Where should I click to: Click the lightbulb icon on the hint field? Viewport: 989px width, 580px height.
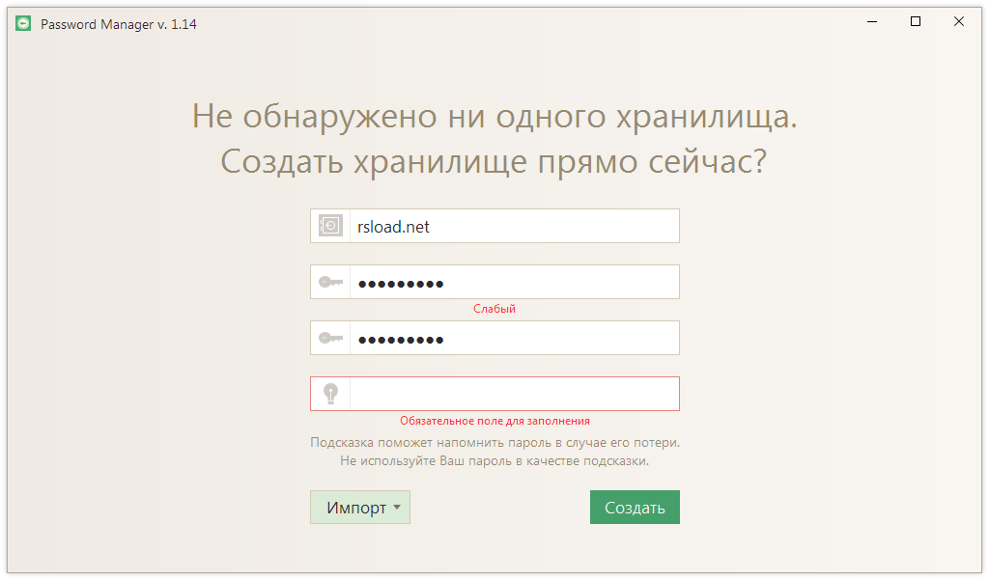[x=329, y=393]
